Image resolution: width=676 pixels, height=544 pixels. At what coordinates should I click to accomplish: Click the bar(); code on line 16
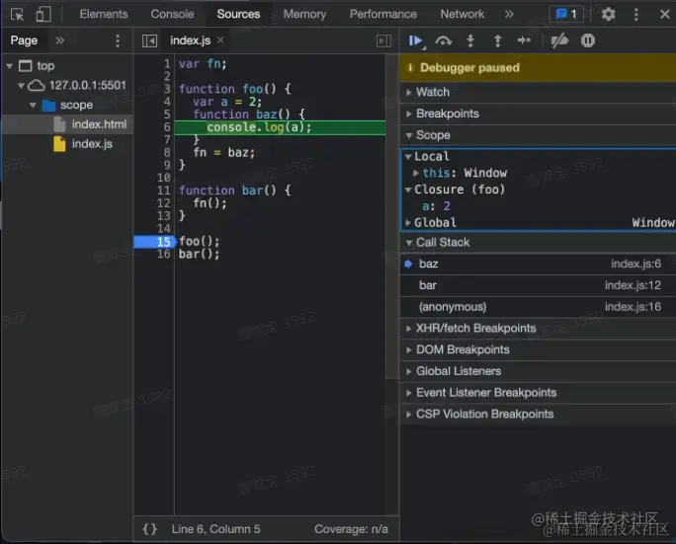[200, 254]
